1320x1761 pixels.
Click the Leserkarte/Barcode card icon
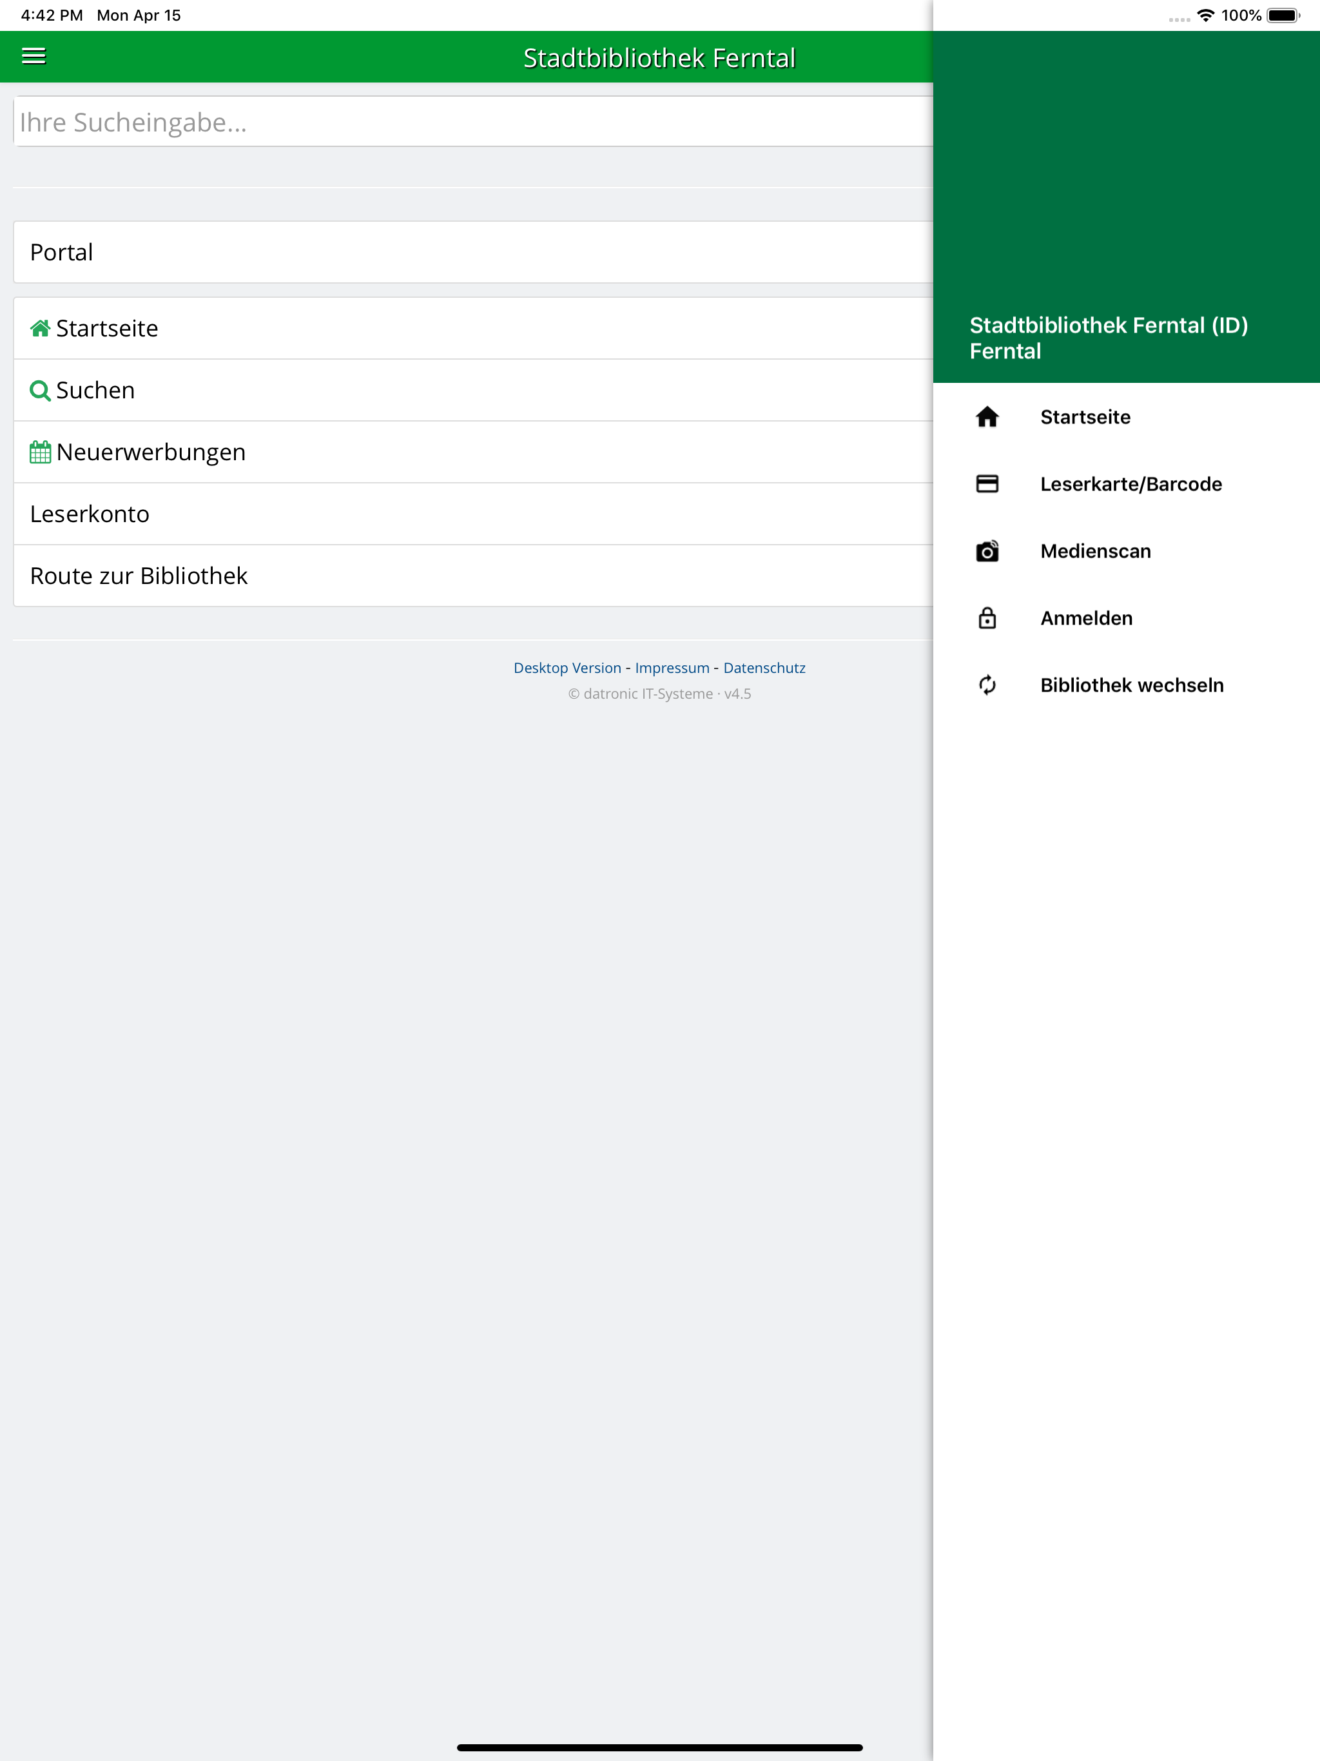click(987, 484)
